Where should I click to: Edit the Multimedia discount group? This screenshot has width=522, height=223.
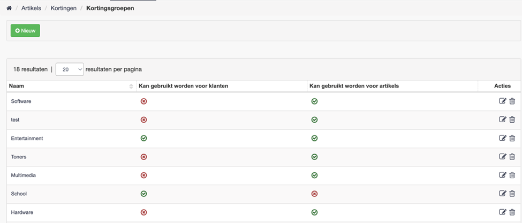tap(503, 175)
